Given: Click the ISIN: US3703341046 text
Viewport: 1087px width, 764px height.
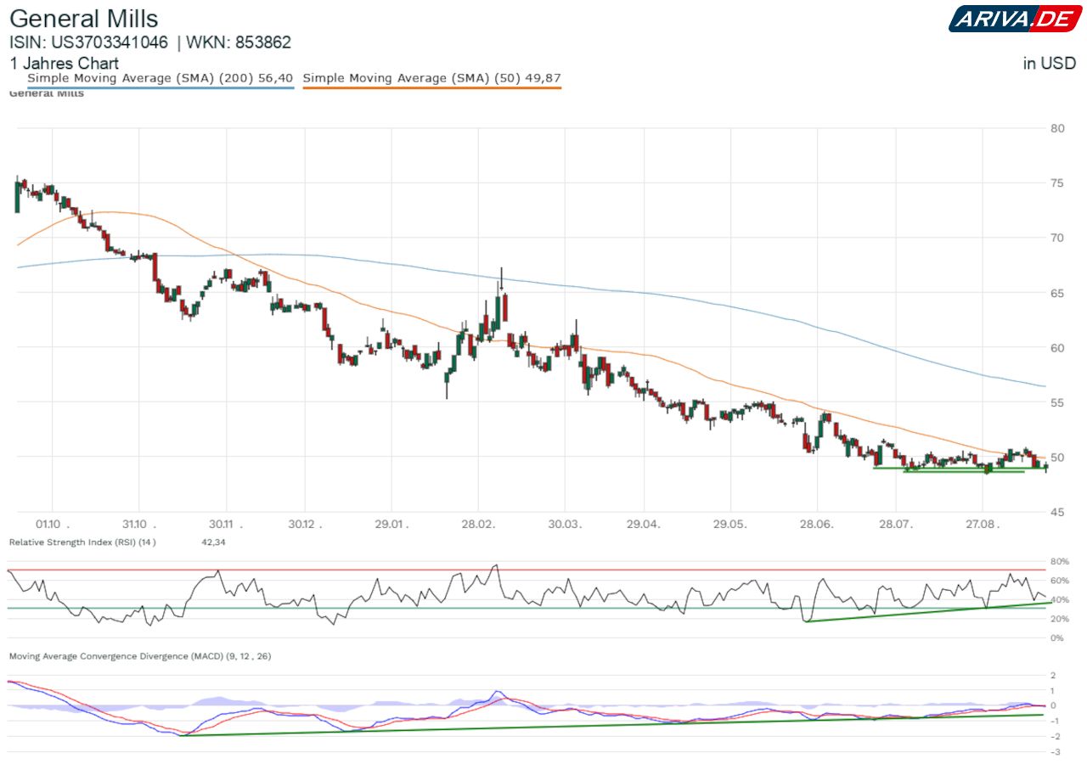Looking at the screenshot, I should tap(88, 42).
